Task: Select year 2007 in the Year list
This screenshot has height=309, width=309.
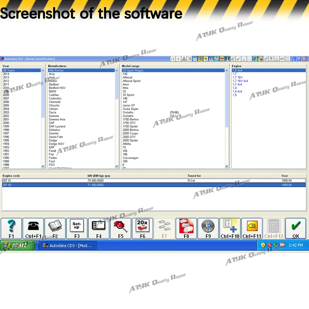Action: point(21,98)
